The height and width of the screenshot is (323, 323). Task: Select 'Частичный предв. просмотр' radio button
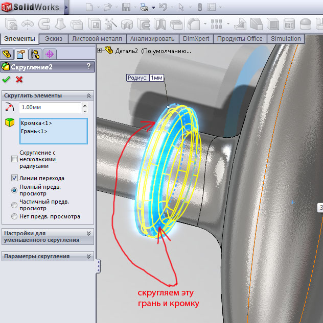tap(14, 205)
